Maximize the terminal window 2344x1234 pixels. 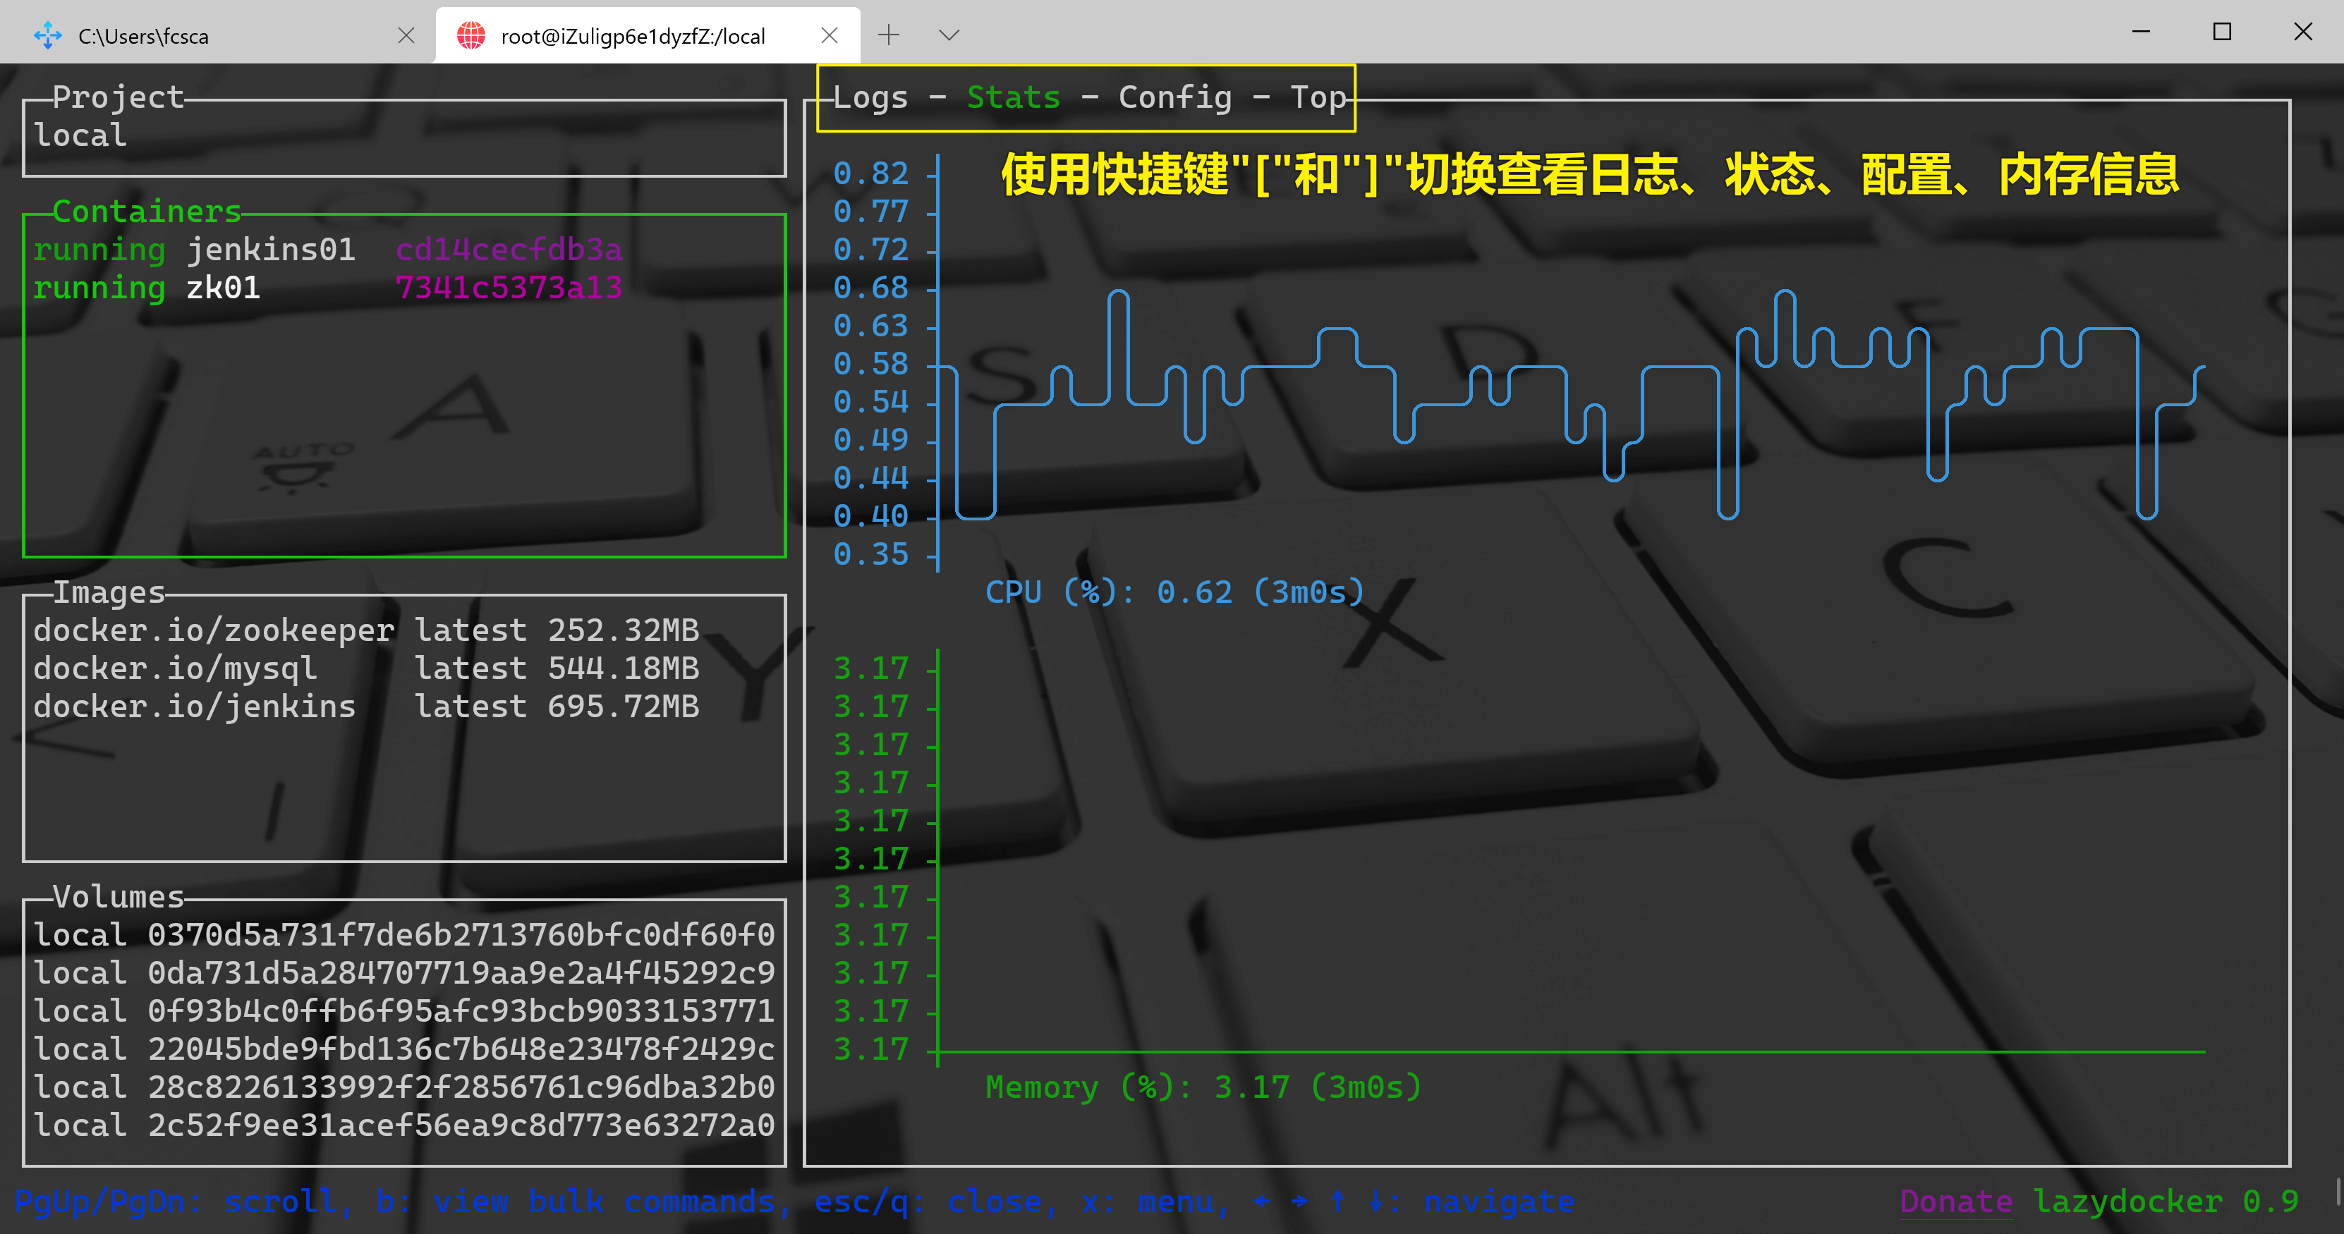2221,32
